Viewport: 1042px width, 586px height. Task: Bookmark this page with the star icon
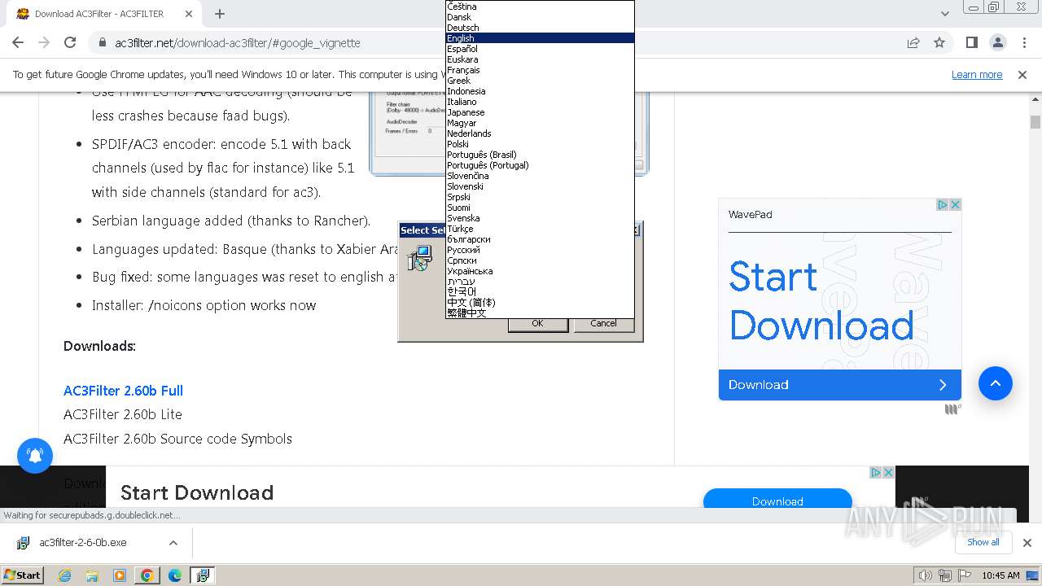pos(939,42)
